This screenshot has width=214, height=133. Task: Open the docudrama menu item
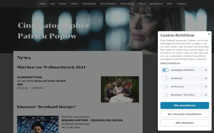coord(89,4)
